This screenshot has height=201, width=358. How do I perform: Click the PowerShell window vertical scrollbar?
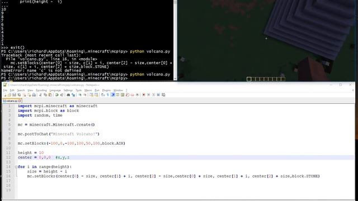pyautogui.click(x=175, y=40)
